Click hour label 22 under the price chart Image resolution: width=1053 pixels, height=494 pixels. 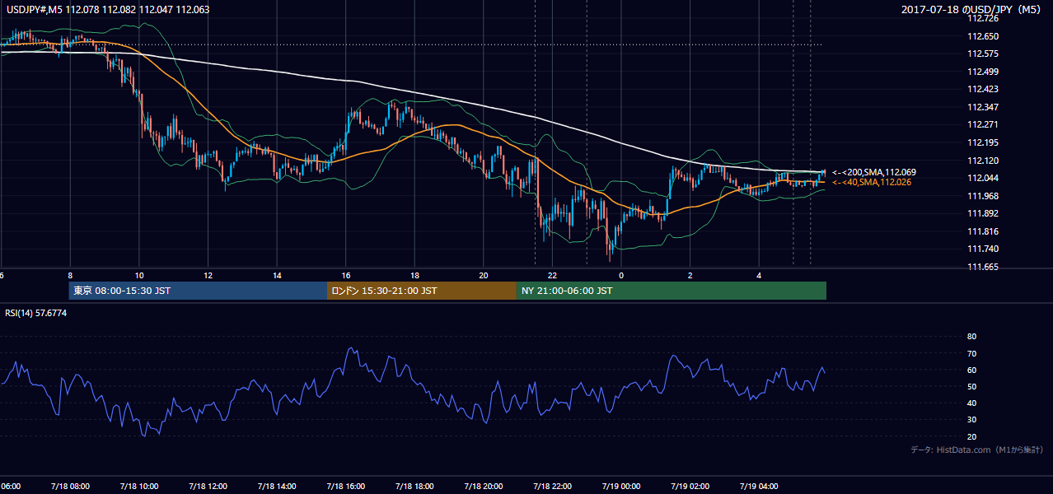click(x=552, y=275)
